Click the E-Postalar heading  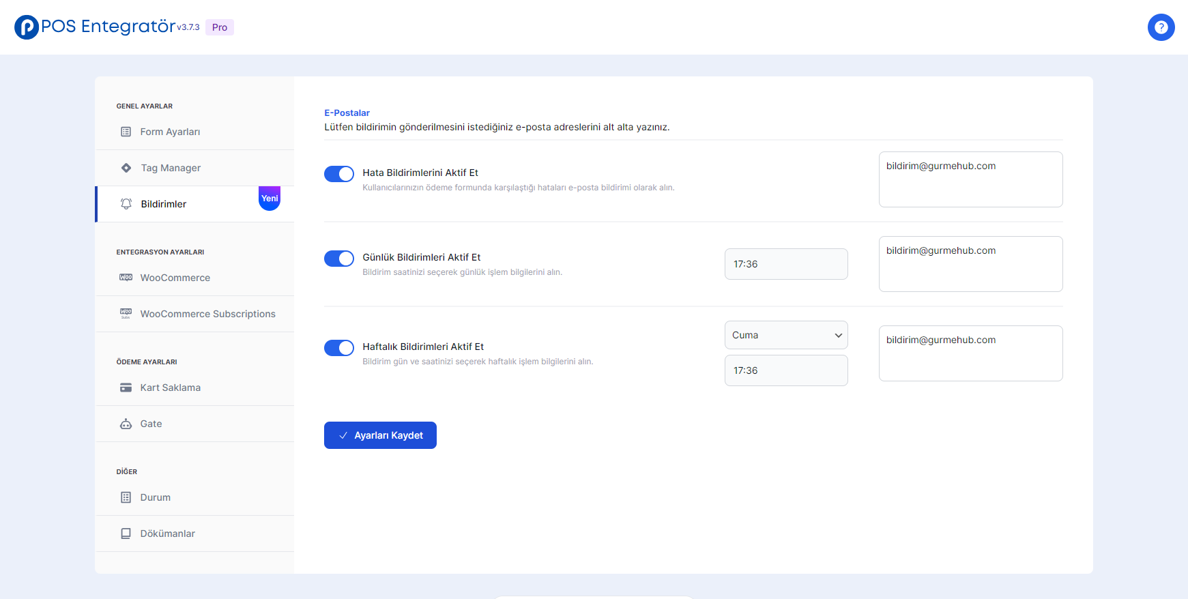(347, 113)
